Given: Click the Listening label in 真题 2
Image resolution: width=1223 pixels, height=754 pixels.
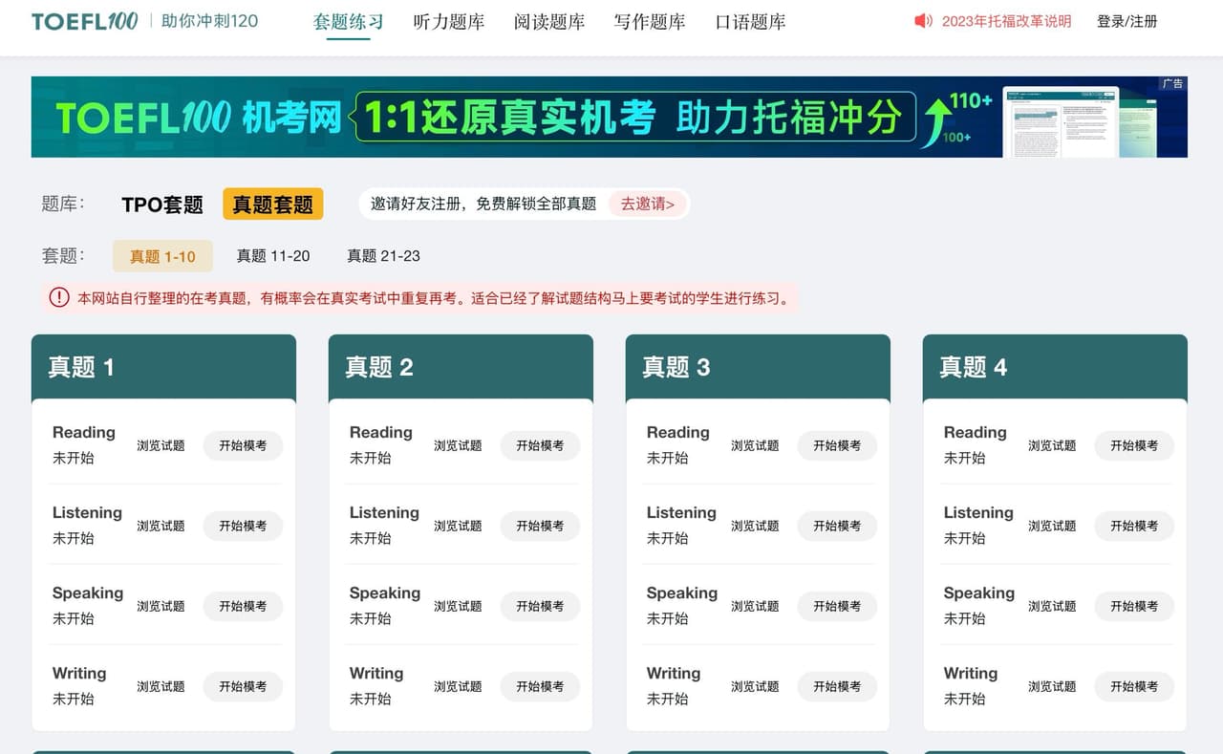Looking at the screenshot, I should click(384, 512).
